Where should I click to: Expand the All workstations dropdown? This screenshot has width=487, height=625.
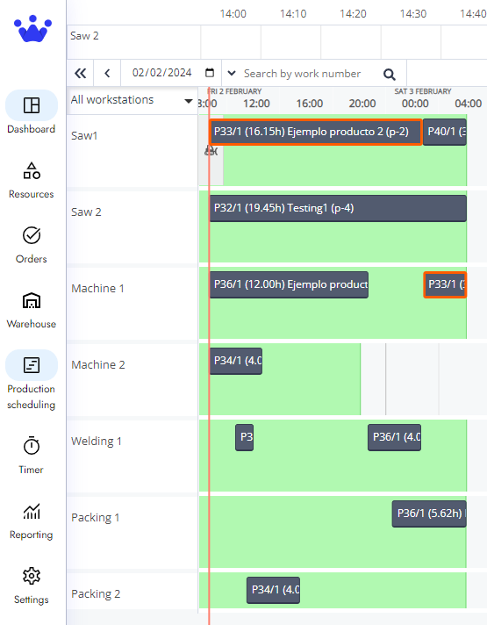click(x=132, y=100)
